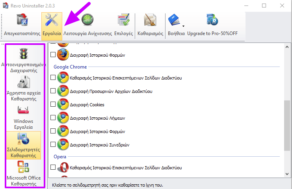Click Chrome icon beside Διαγραφή Ιστορικού Συνεδριών
Screen dimensions: 292x189
point(63,145)
